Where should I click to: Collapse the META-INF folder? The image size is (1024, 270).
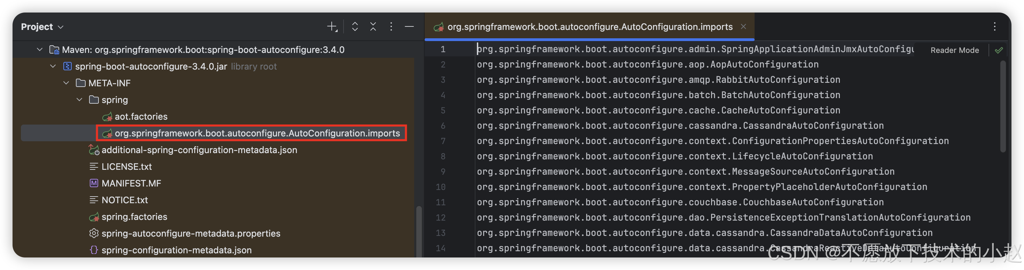pyautogui.click(x=66, y=83)
